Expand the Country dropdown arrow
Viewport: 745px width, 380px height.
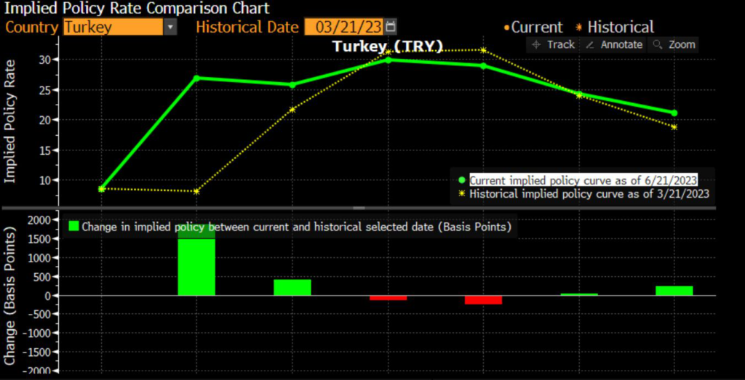[170, 27]
